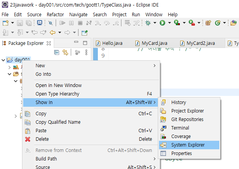
Task: Select Open Type Hierarchy context entry
Action: tap(91, 94)
